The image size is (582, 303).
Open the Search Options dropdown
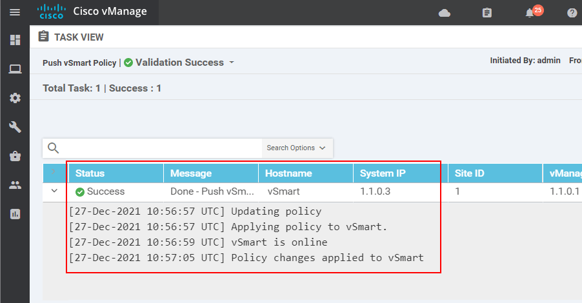click(x=296, y=148)
